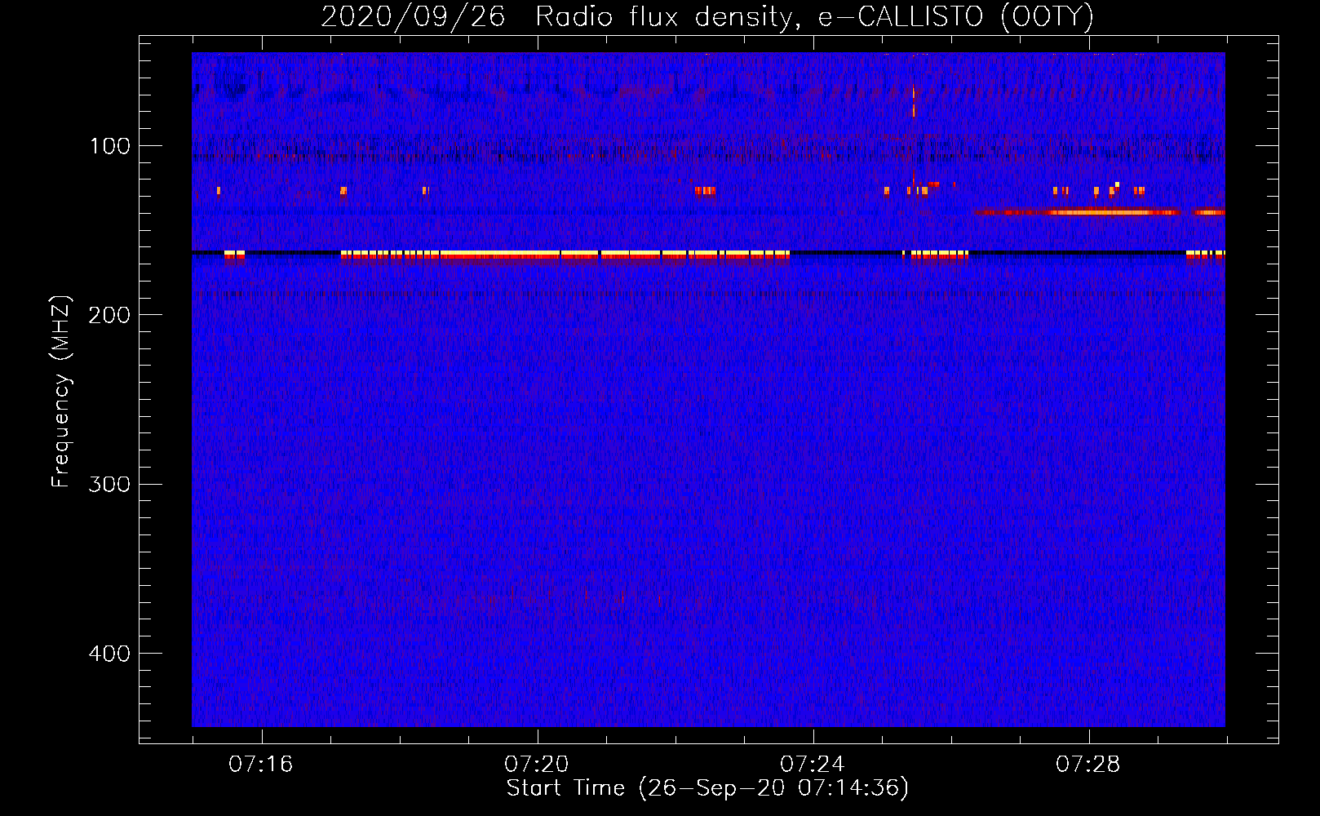Click the plot title "2020/09/26 Radio flux density, e-CALLISTO (OOTY)"
The height and width of the screenshot is (816, 1320).
point(707,16)
